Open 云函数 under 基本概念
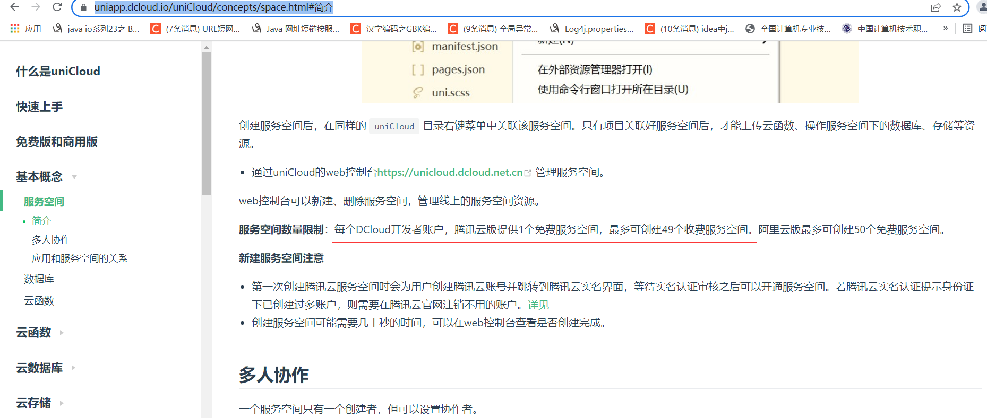The height and width of the screenshot is (418, 987). point(39,301)
